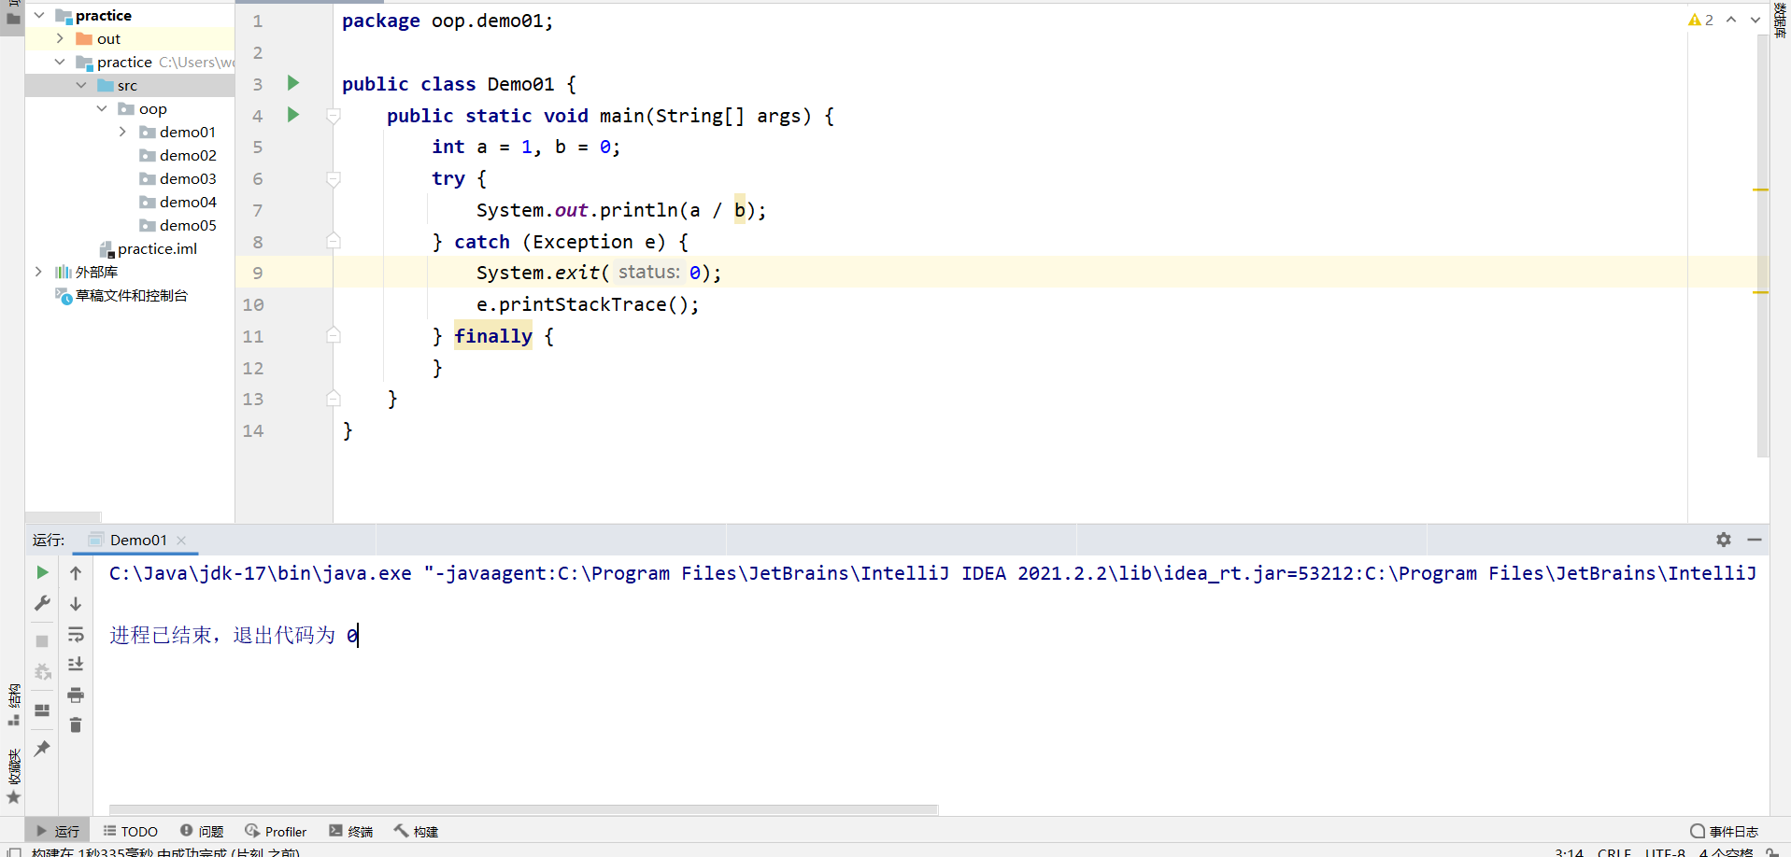
Task: Click the stop process square icon
Action: coord(42,641)
